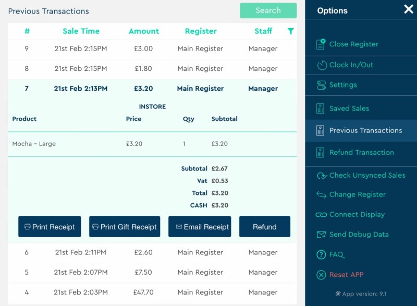Click the Connect Display link icon
This screenshot has width=417, height=306.
click(321, 215)
